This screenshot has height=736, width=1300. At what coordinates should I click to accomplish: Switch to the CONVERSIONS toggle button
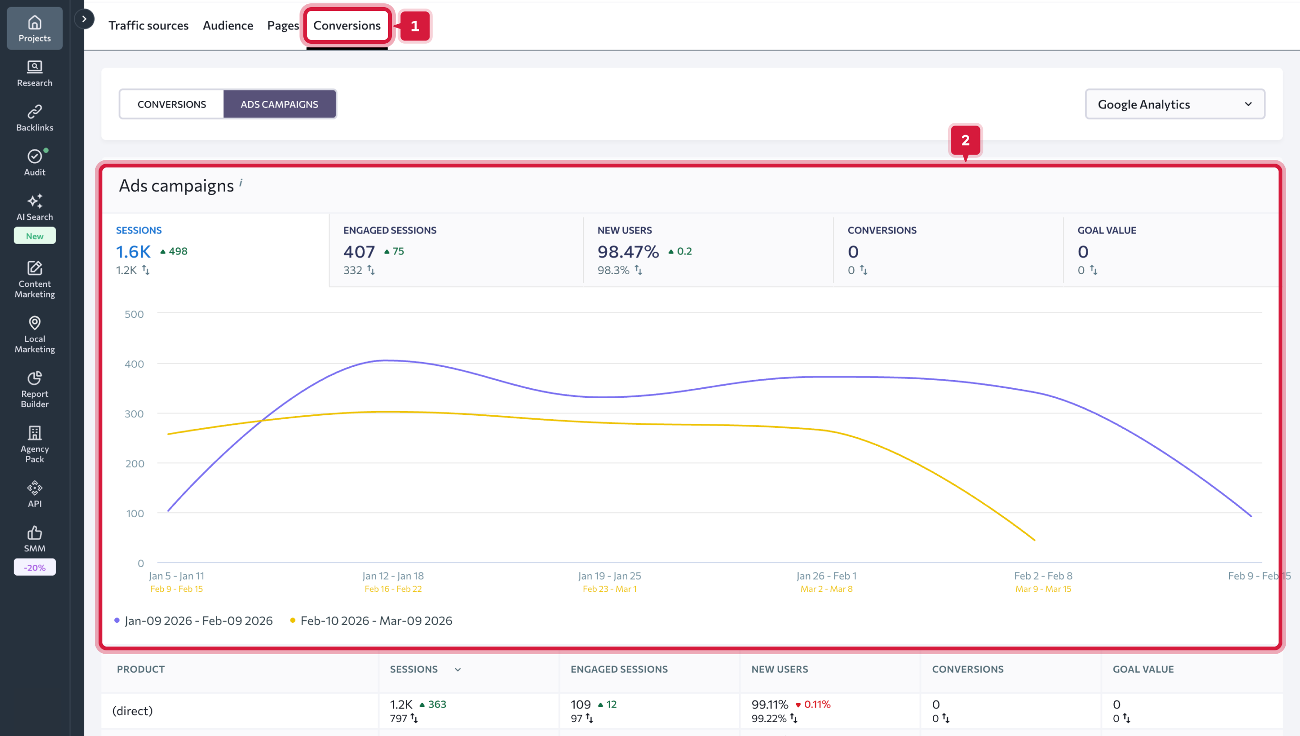[x=171, y=104]
